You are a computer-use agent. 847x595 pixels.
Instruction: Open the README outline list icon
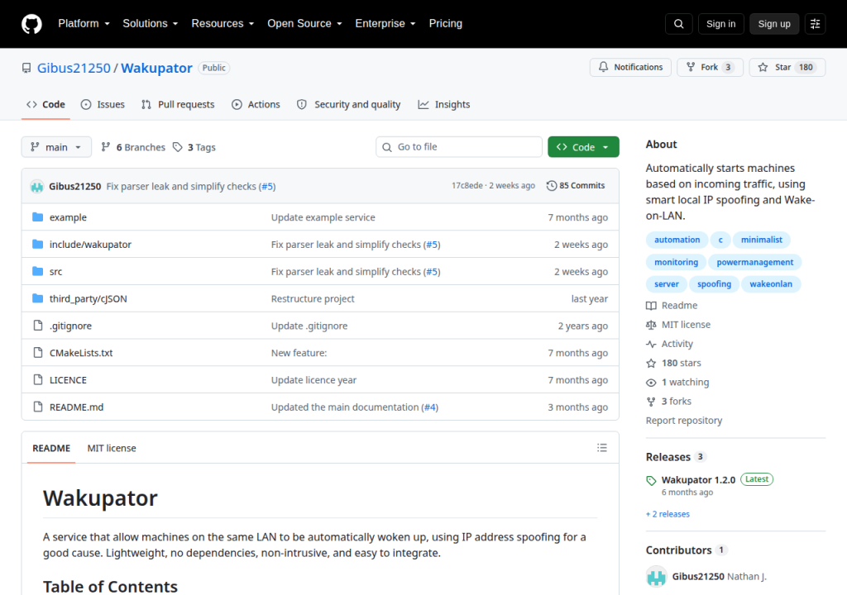(x=602, y=448)
